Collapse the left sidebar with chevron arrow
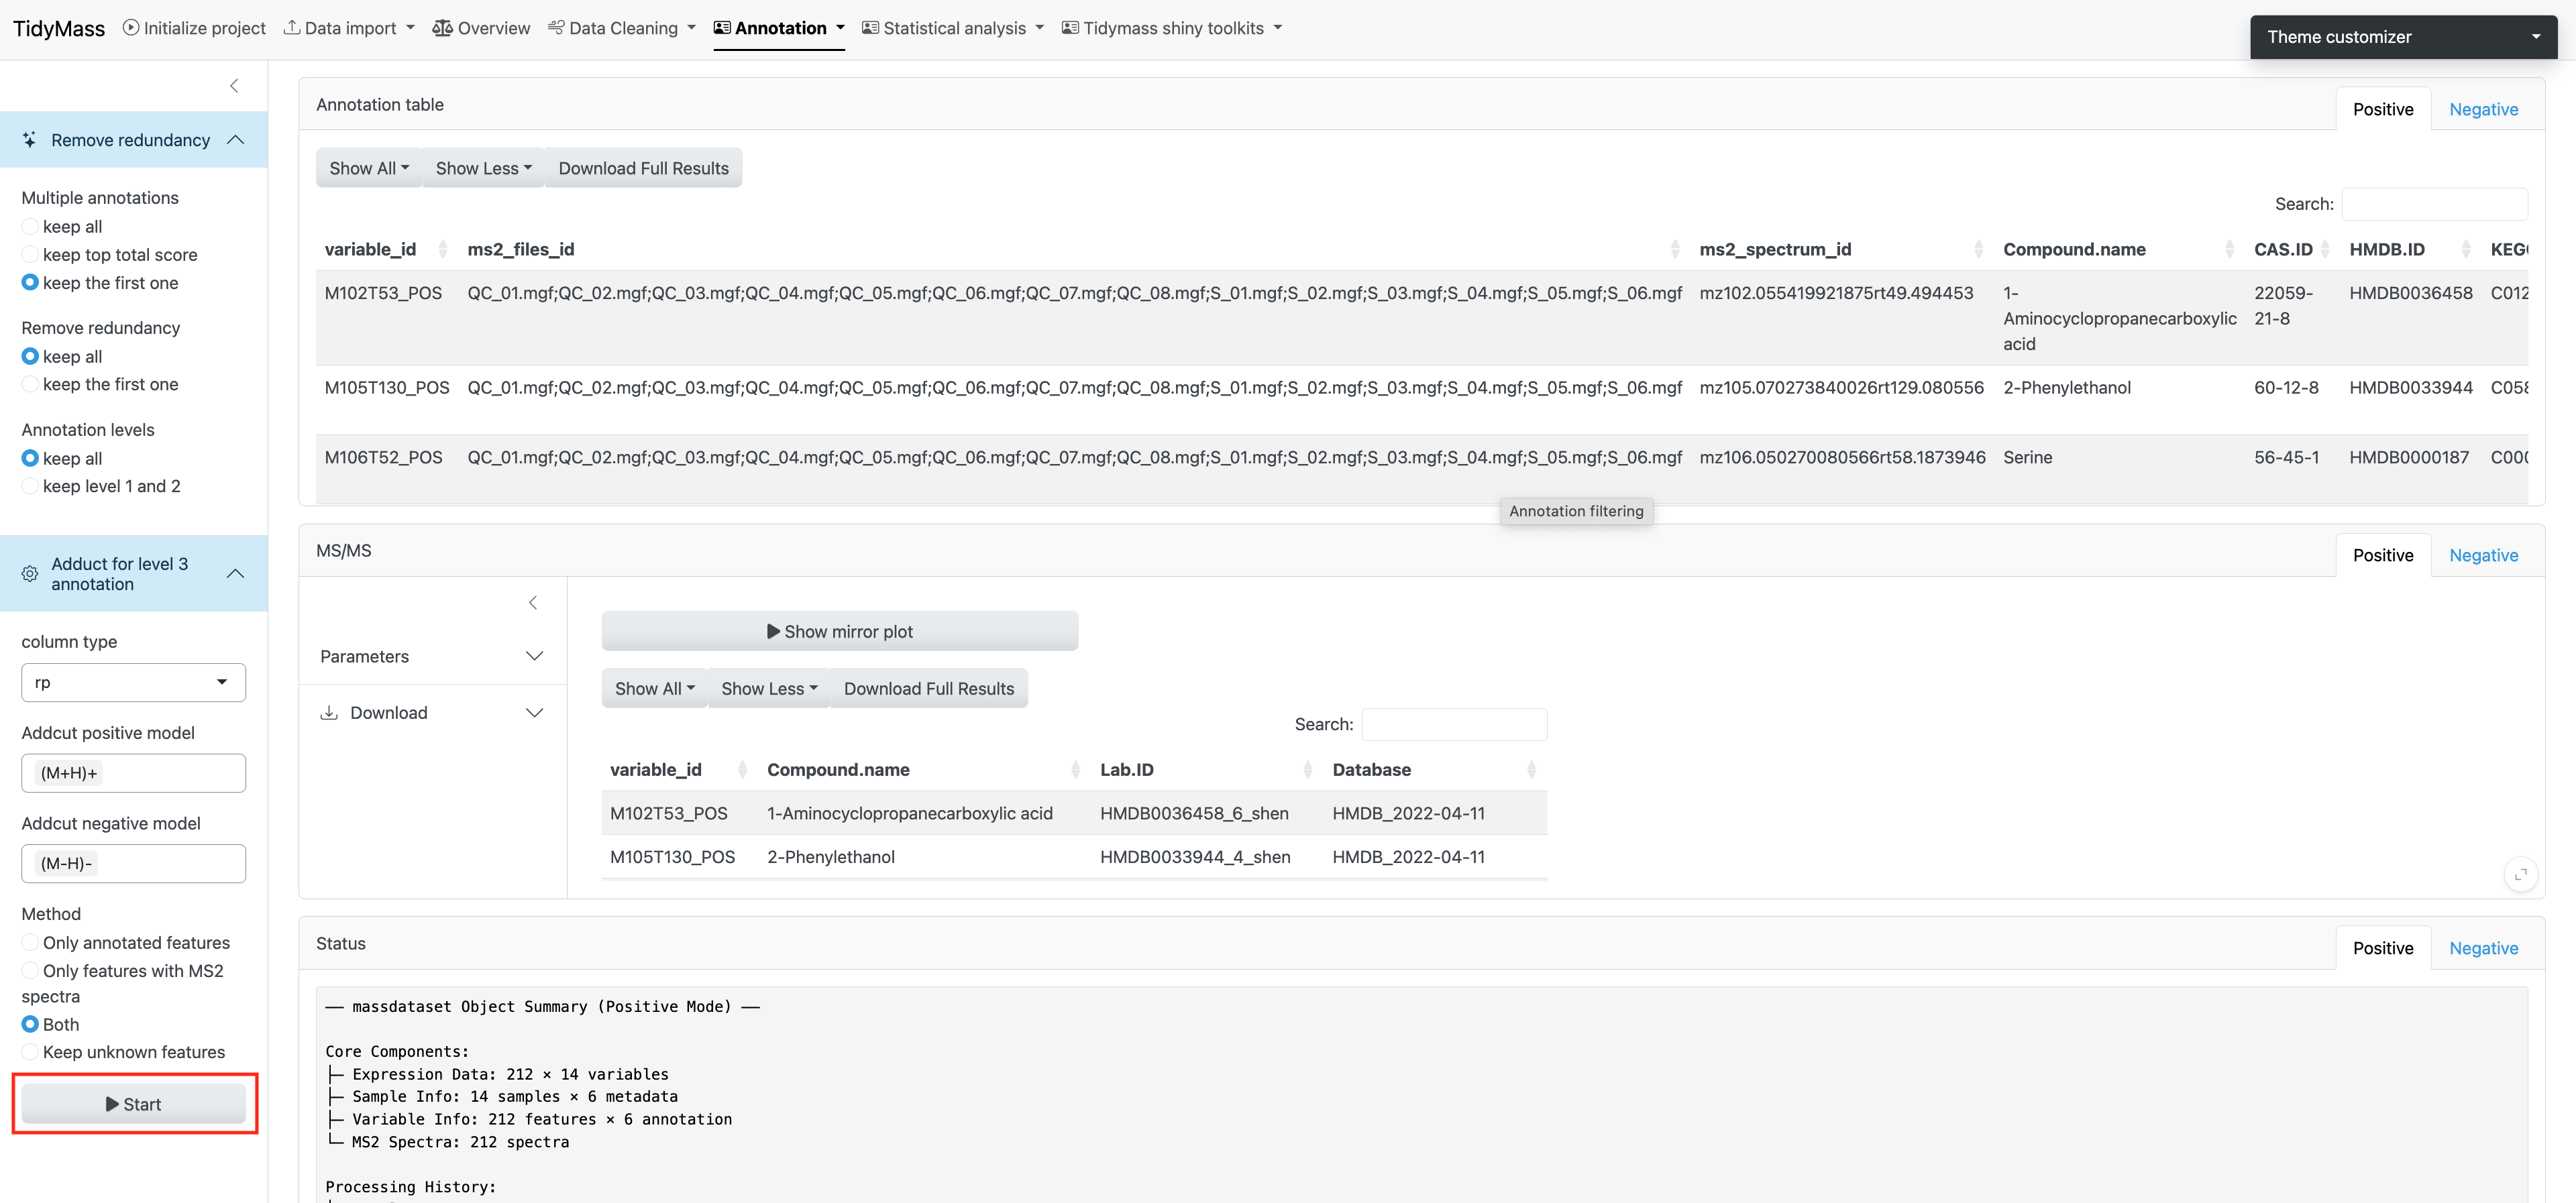The height and width of the screenshot is (1203, 2576). 234,86
